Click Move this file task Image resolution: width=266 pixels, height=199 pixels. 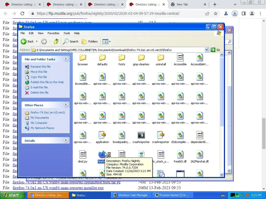(39, 72)
